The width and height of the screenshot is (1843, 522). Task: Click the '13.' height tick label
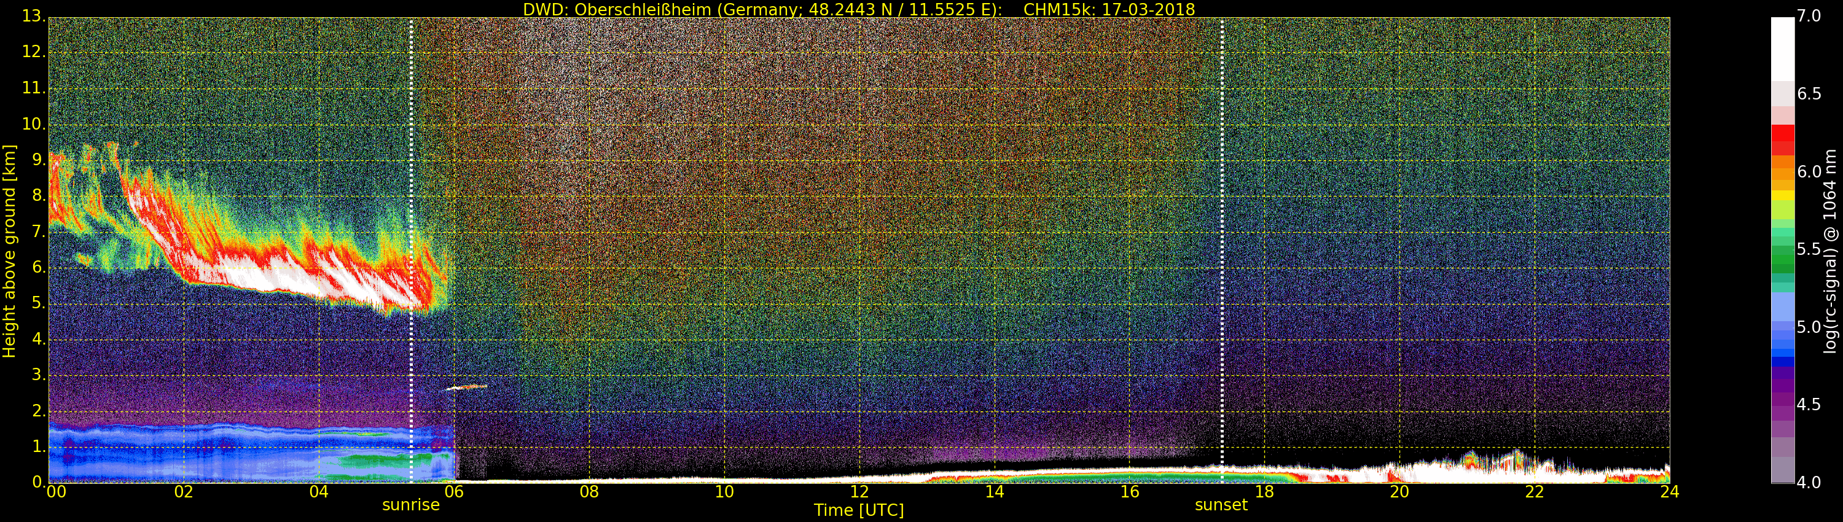tap(34, 16)
